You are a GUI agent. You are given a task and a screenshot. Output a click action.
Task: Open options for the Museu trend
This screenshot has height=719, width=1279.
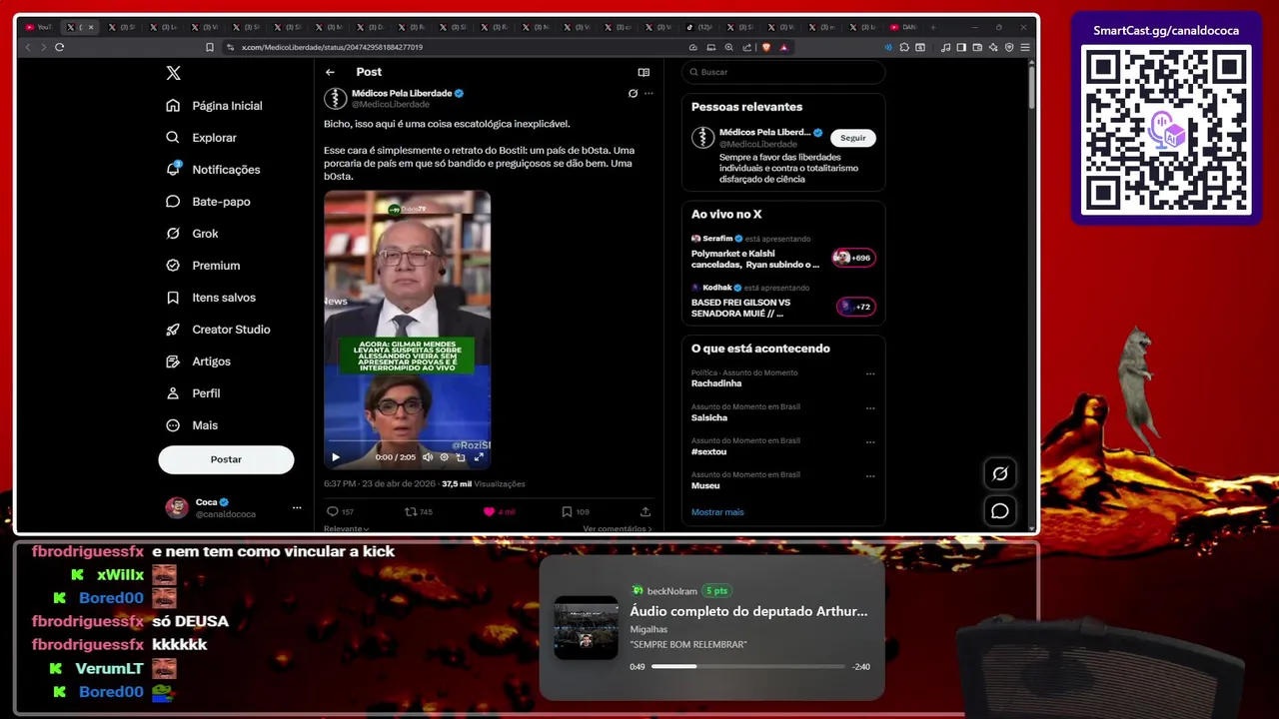870,475
